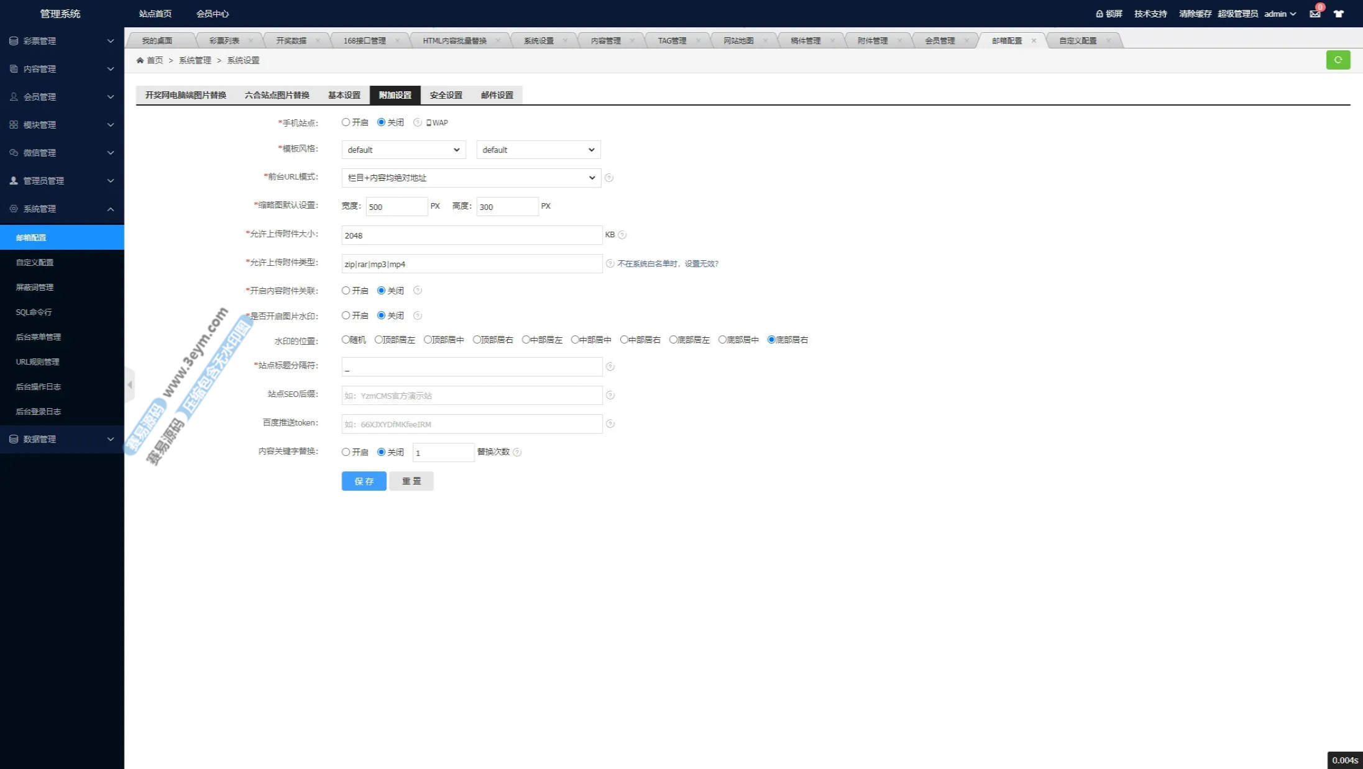The height and width of the screenshot is (769, 1363).
Task: Open the 前台URL模式 dropdown
Action: click(x=471, y=178)
